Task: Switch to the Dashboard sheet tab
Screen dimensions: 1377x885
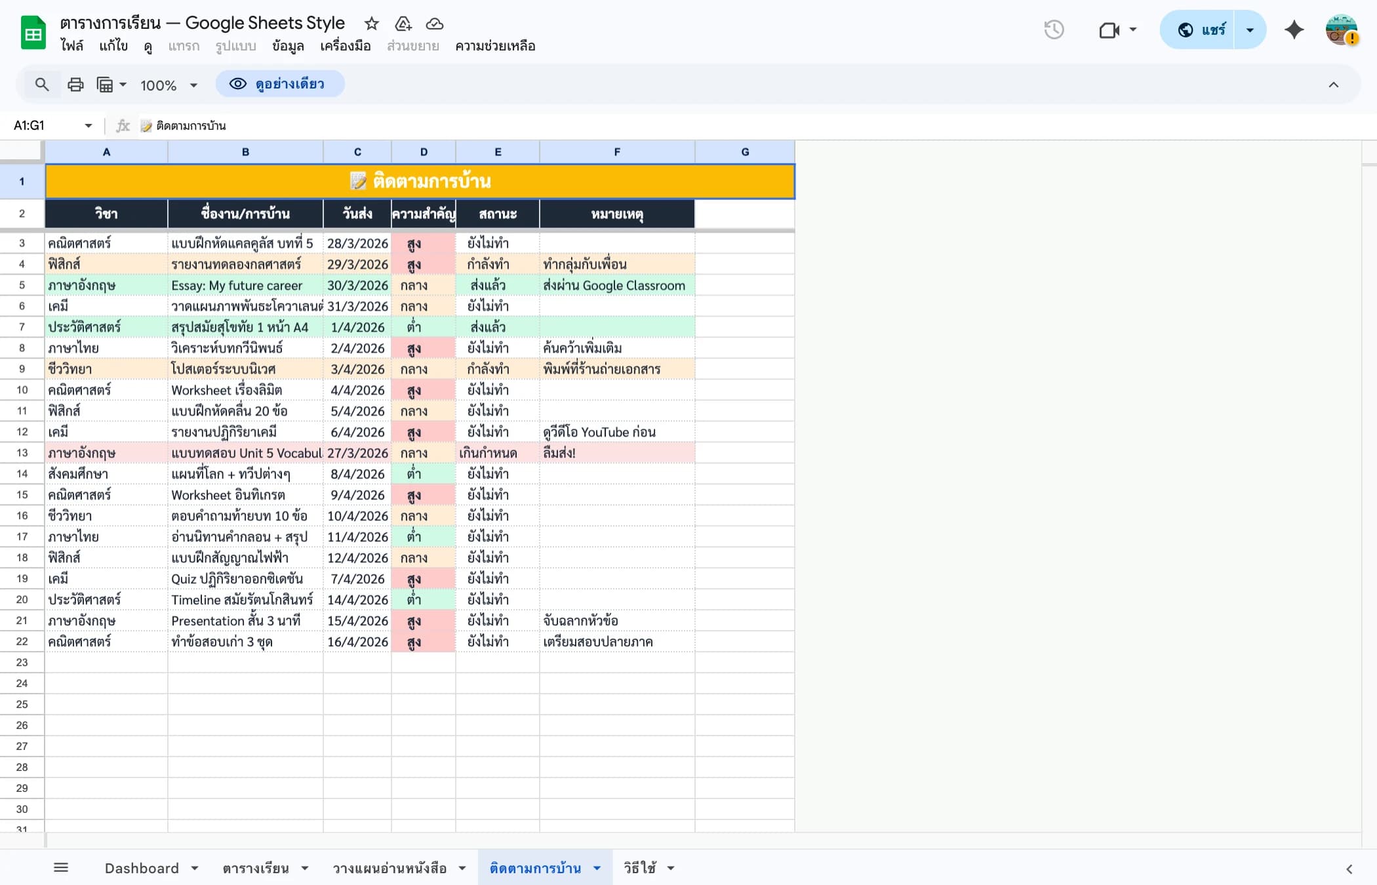Action: [142, 867]
